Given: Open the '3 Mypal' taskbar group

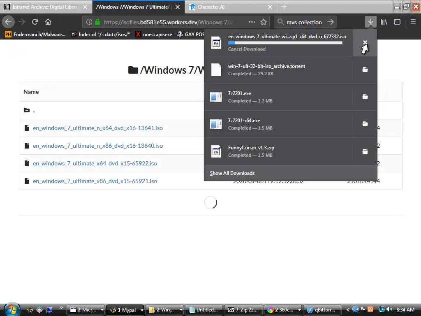Looking at the screenshot, I should [x=125, y=310].
